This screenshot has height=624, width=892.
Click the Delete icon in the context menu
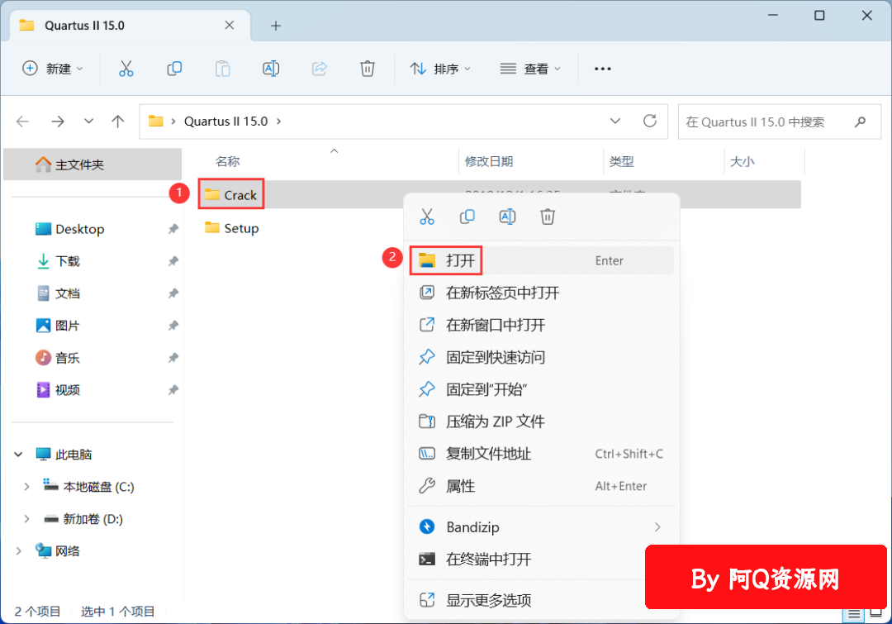coord(548,217)
